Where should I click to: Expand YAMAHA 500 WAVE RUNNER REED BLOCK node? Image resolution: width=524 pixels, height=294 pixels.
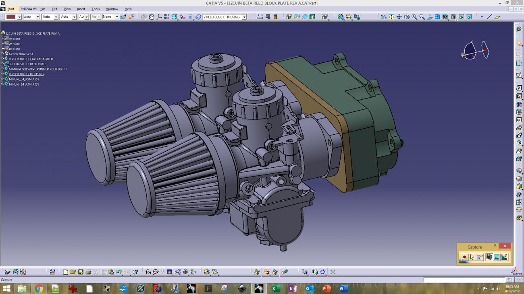click(2, 69)
